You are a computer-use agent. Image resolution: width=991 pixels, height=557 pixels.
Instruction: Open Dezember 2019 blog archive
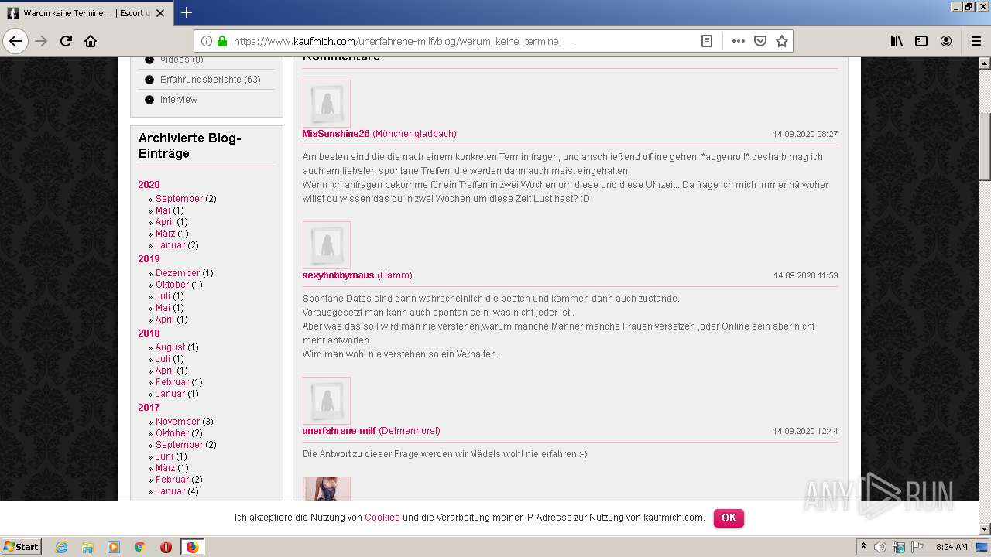177,273
